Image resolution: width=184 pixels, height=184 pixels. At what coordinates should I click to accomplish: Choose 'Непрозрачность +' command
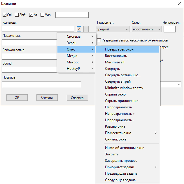(127, 114)
